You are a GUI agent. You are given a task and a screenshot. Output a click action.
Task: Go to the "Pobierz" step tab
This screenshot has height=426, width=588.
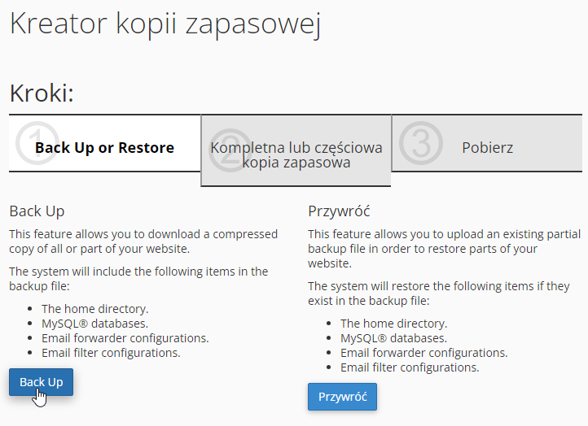pos(487,148)
